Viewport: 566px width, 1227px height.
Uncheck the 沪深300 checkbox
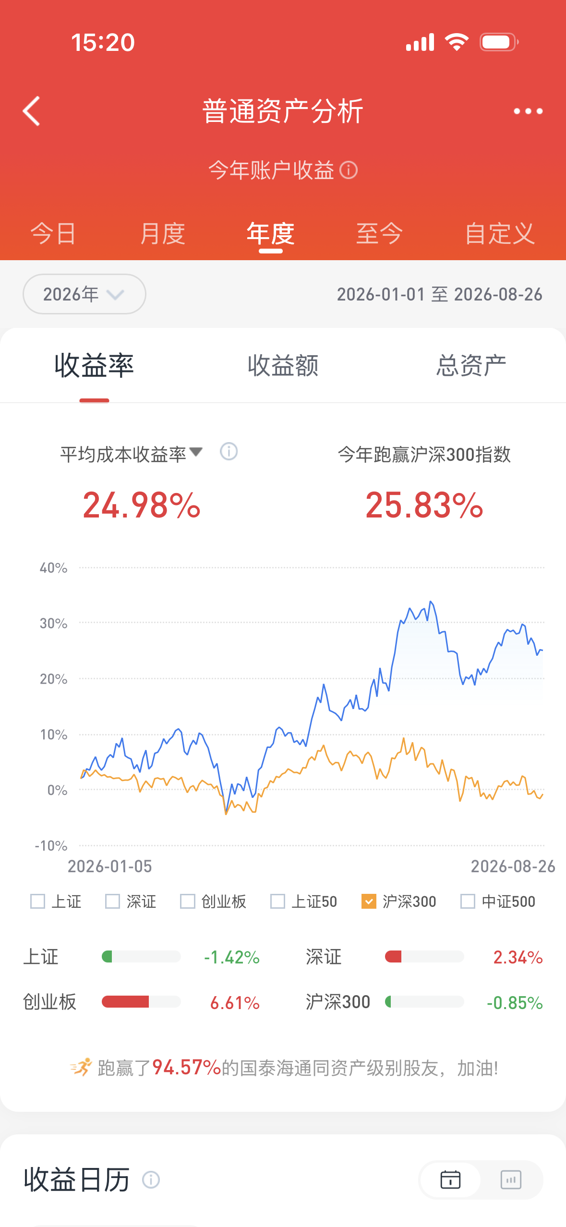coord(369,901)
